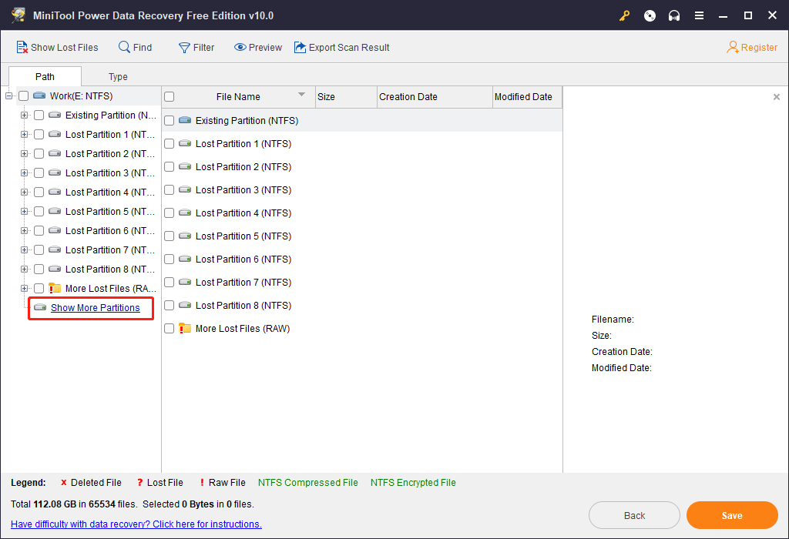This screenshot has height=539, width=789.
Task: Click Export Scan Result icon
Action: (x=300, y=48)
